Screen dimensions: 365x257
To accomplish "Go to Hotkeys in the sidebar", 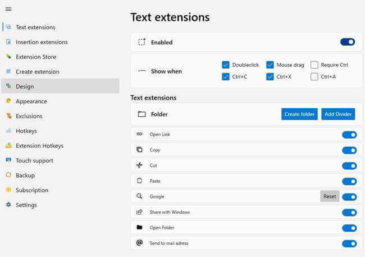I will (x=26, y=131).
